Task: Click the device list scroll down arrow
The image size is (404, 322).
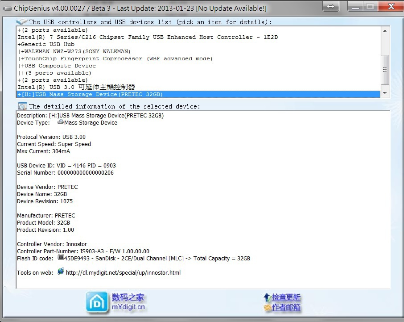Action: point(385,93)
